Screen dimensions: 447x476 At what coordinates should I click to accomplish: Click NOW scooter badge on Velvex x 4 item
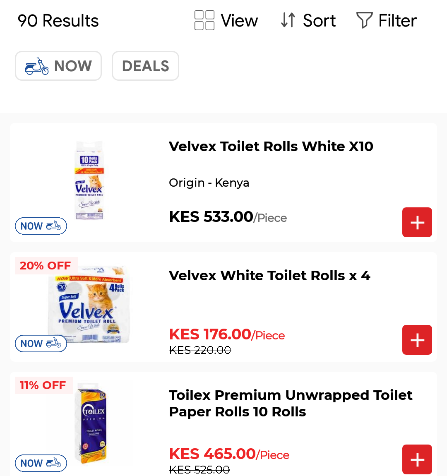click(x=41, y=344)
